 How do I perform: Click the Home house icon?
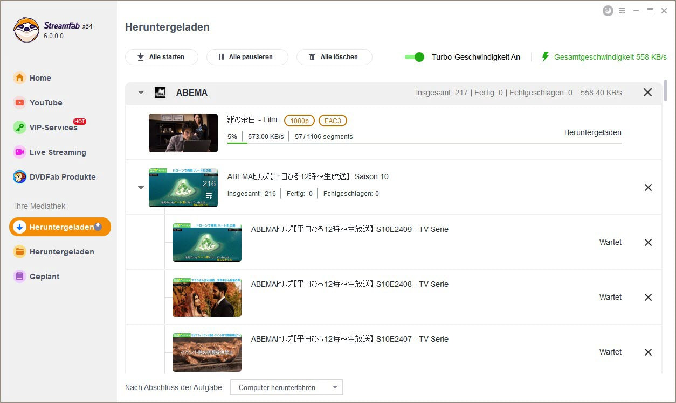tap(19, 78)
